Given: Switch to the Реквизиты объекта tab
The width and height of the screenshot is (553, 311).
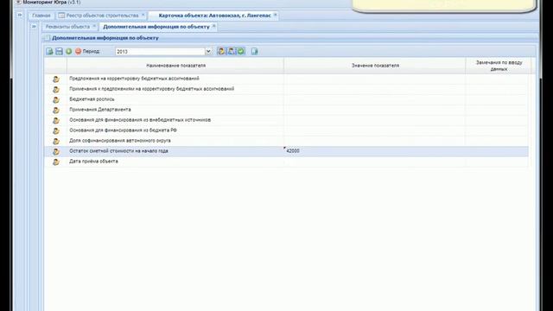Looking at the screenshot, I should pos(67,27).
